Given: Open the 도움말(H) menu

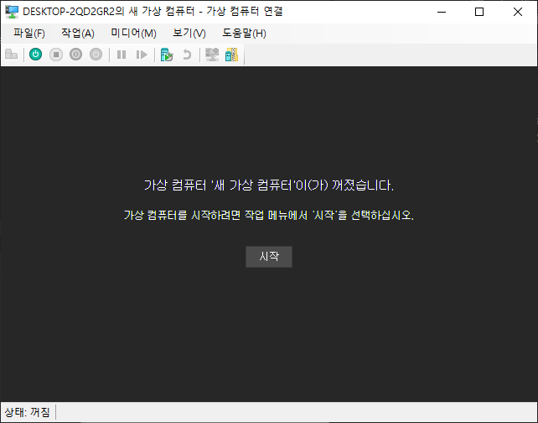Looking at the screenshot, I should click(245, 33).
